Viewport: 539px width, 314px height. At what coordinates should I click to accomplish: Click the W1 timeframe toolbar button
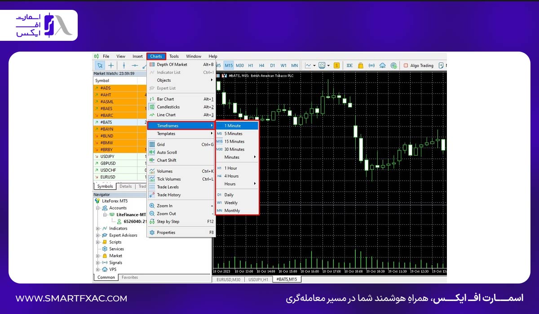point(283,65)
